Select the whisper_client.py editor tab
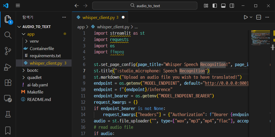275x137 pixels. point(98,17)
